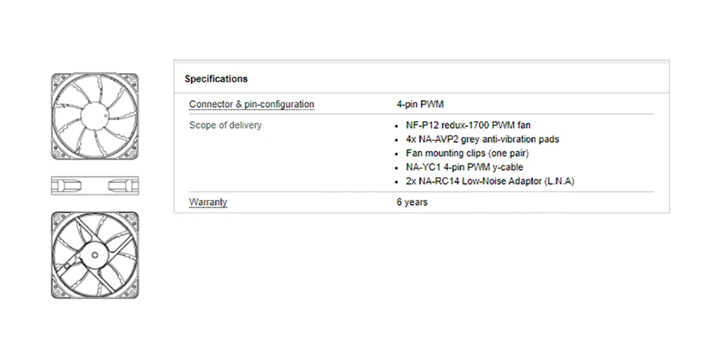This screenshot has width=705, height=346.
Task: Select the Fan mounting clips item
Action: [x=461, y=153]
